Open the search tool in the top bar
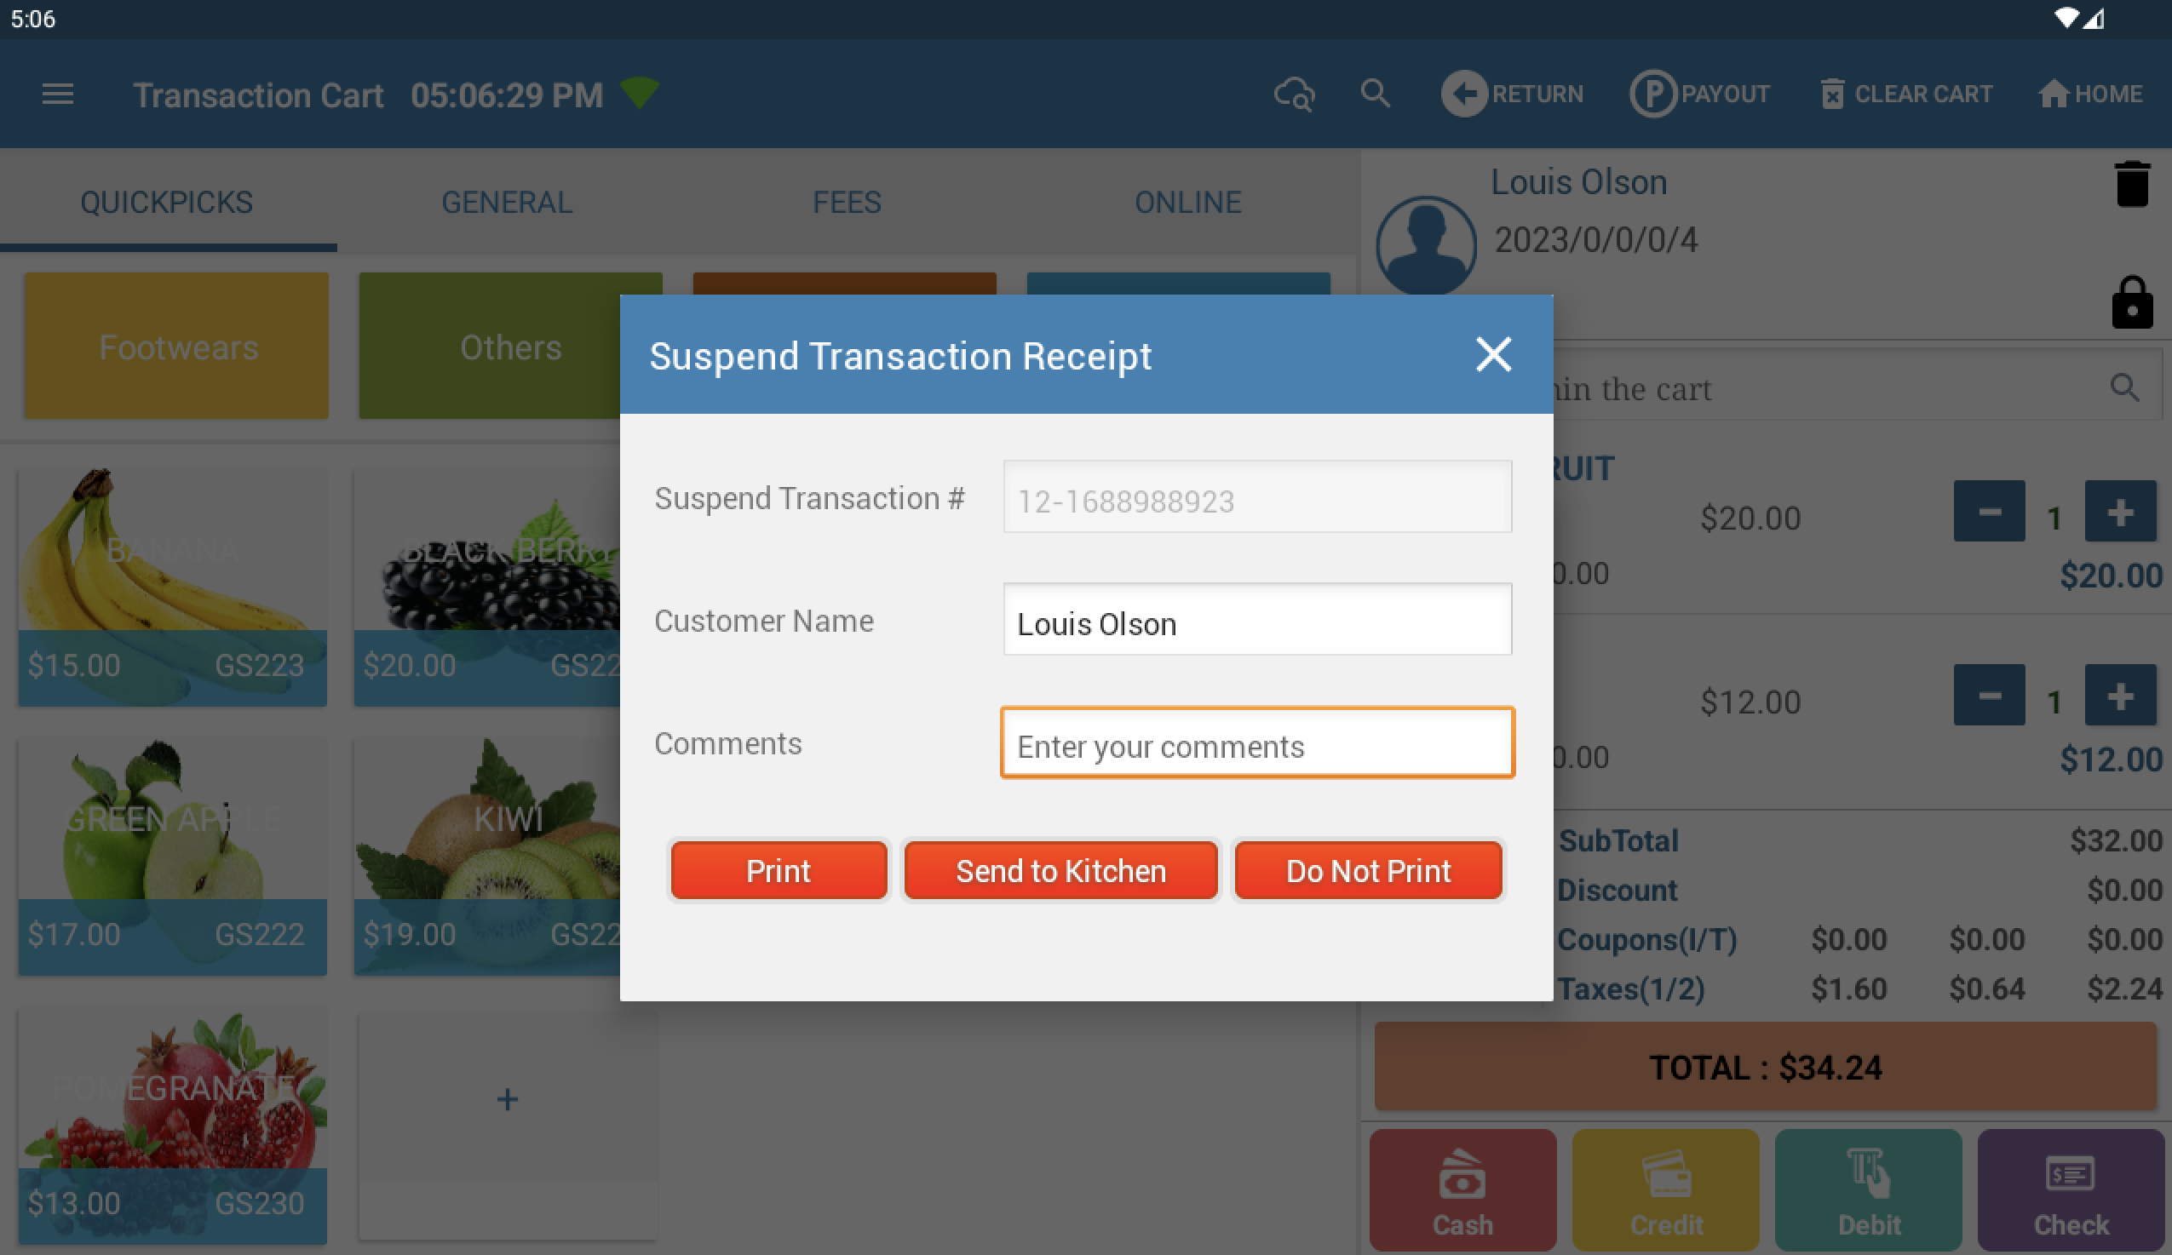2172x1255 pixels. [x=1376, y=95]
